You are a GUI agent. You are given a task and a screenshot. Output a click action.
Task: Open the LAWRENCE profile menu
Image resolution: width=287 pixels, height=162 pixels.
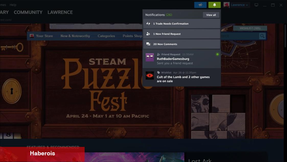(60, 12)
